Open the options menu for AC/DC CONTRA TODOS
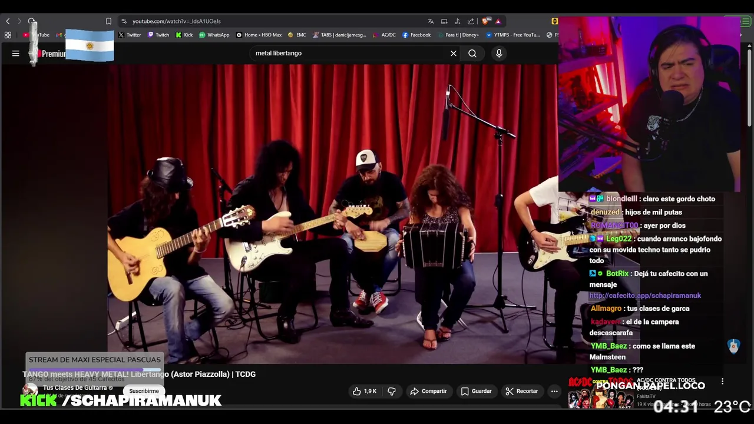The image size is (754, 424). (723, 382)
